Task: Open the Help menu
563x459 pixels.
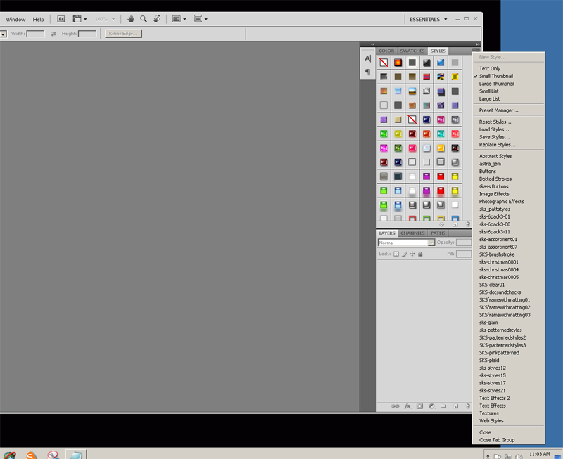Action: (38, 19)
